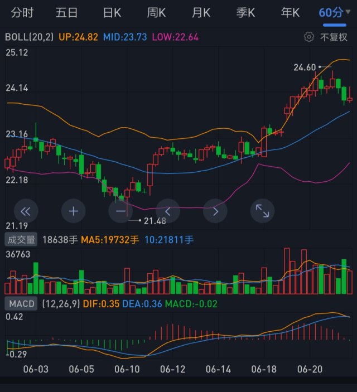Tap the 06-20 date label
357x392 pixels.
(310, 369)
